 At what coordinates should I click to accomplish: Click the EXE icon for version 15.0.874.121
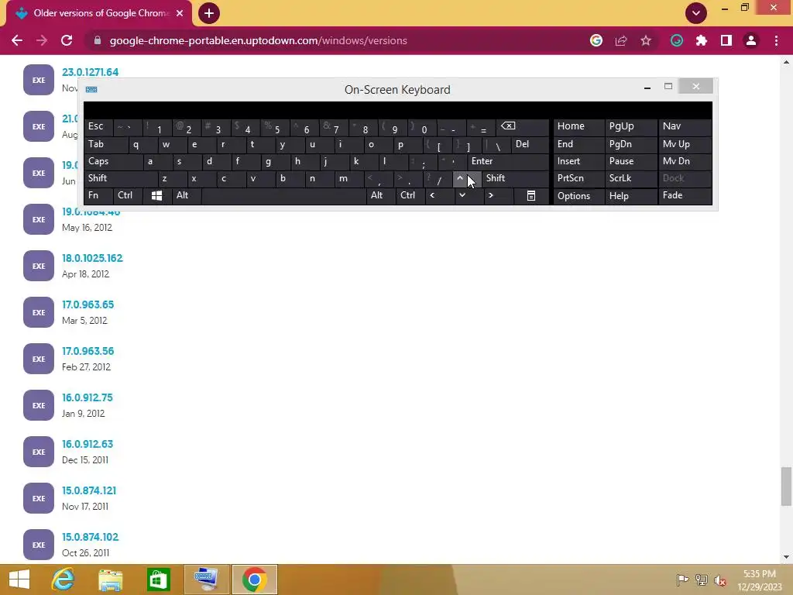pos(39,498)
